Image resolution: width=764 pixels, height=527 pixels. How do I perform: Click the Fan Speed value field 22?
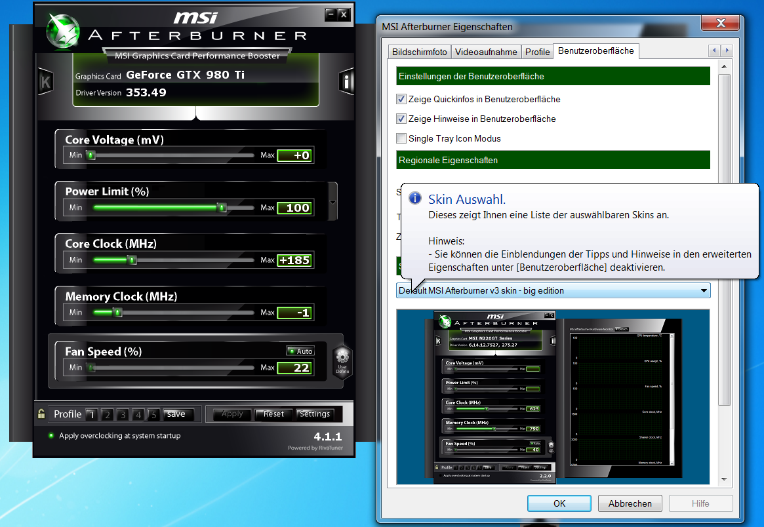pos(295,368)
